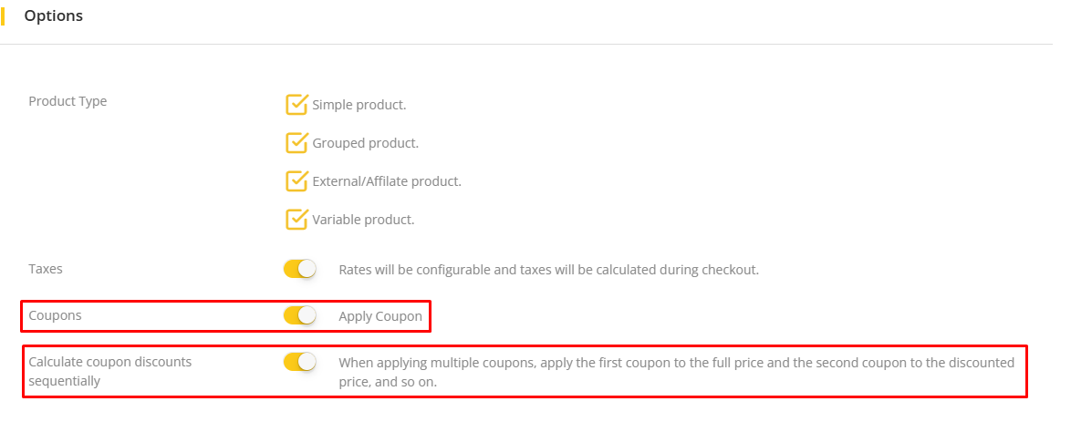Click the 'External/Affilate product.' label text
This screenshot has width=1071, height=422.
[387, 181]
